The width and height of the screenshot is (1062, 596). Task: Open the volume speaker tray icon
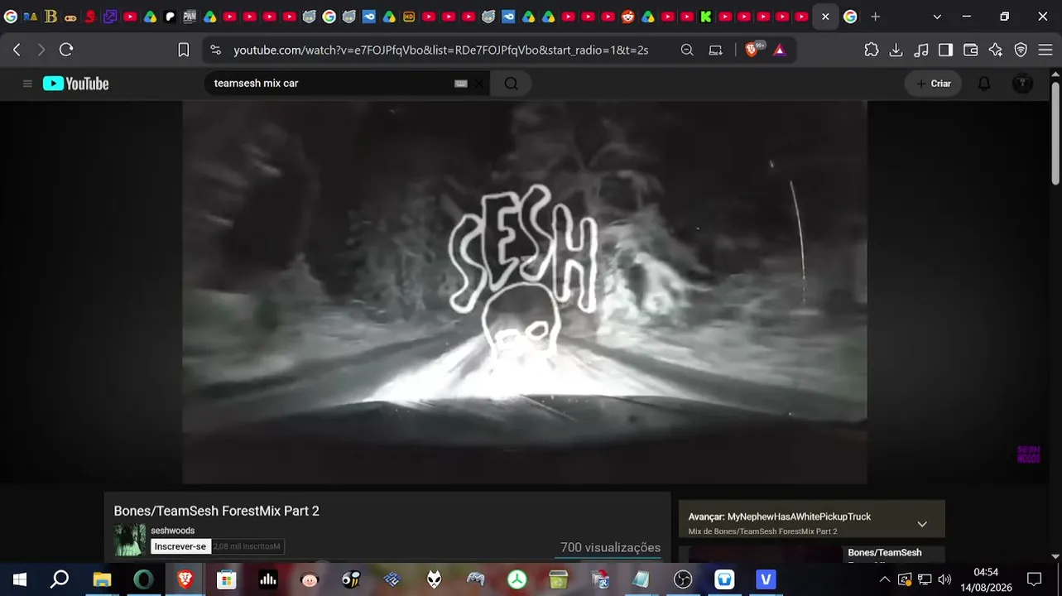click(x=944, y=579)
